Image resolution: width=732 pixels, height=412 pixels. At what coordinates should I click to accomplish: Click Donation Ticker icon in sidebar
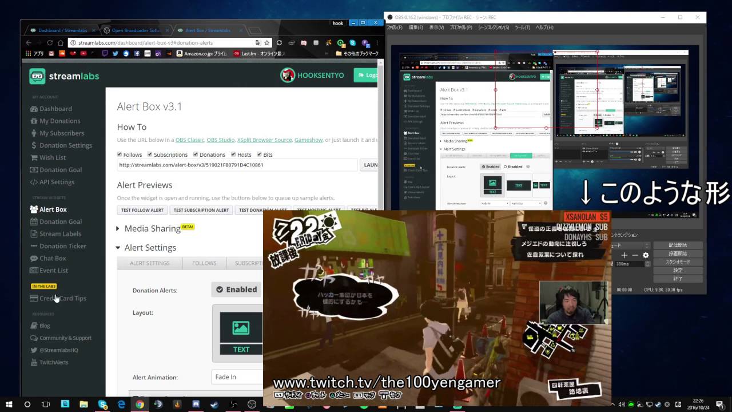(34, 246)
